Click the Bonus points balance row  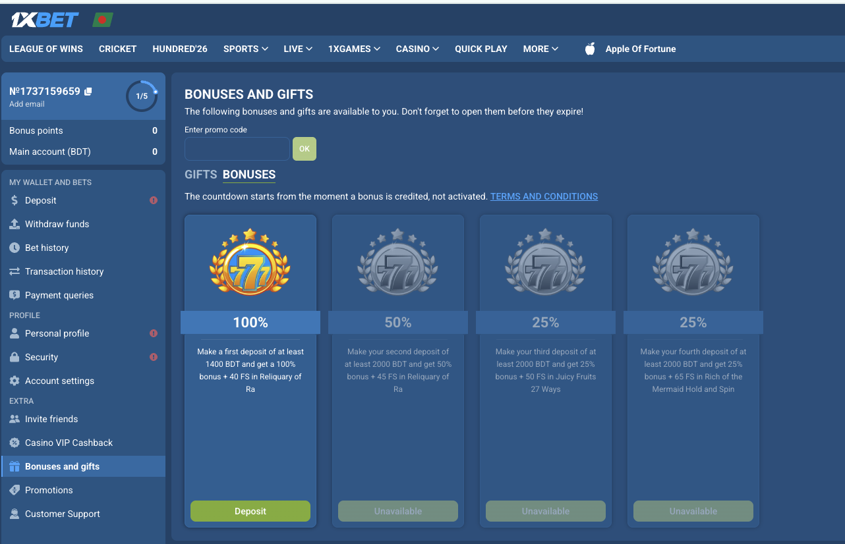[83, 130]
